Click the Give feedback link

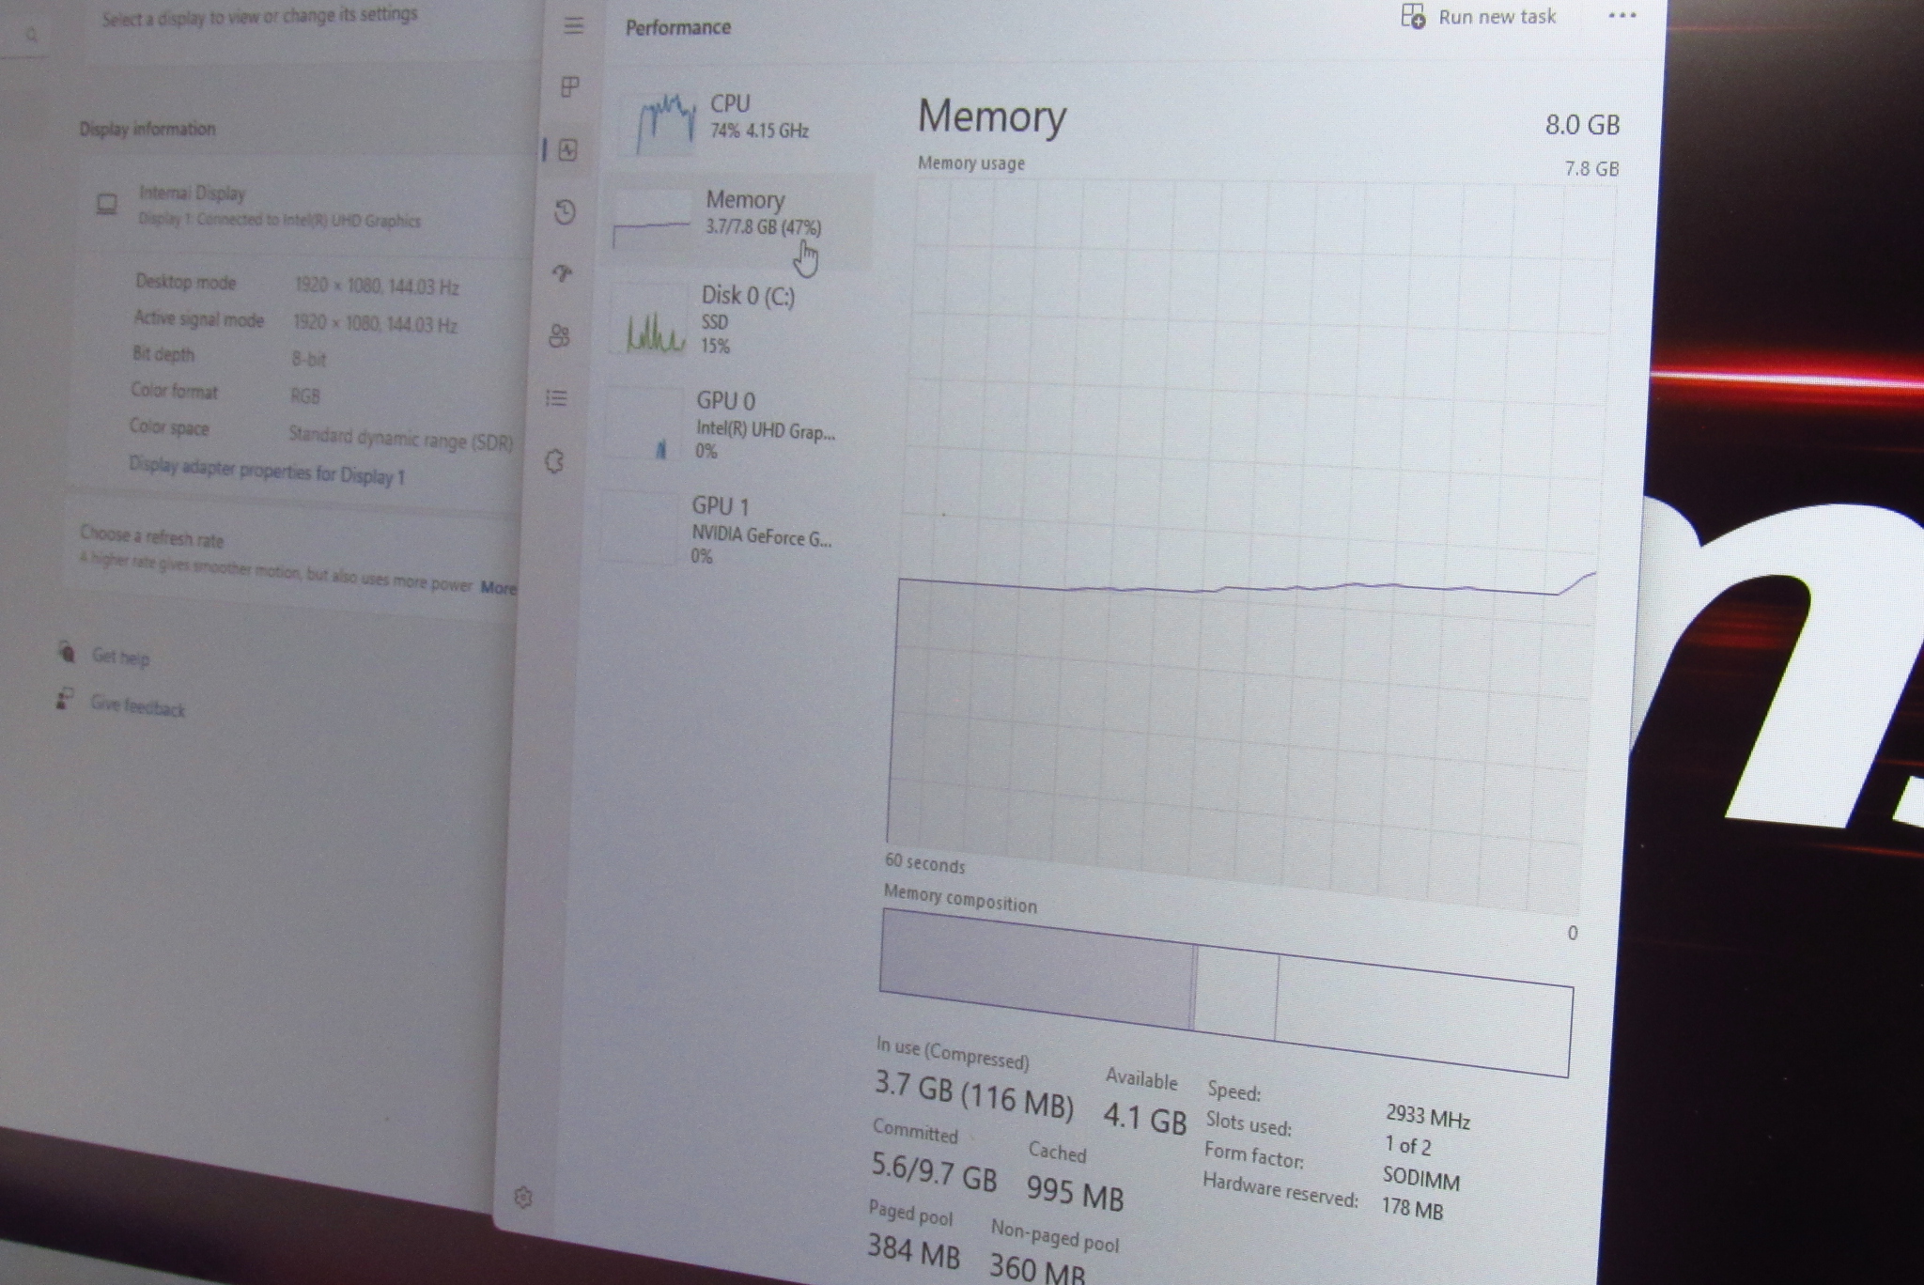(137, 706)
